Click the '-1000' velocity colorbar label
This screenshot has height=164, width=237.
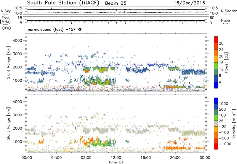pyautogui.click(x=225, y=144)
